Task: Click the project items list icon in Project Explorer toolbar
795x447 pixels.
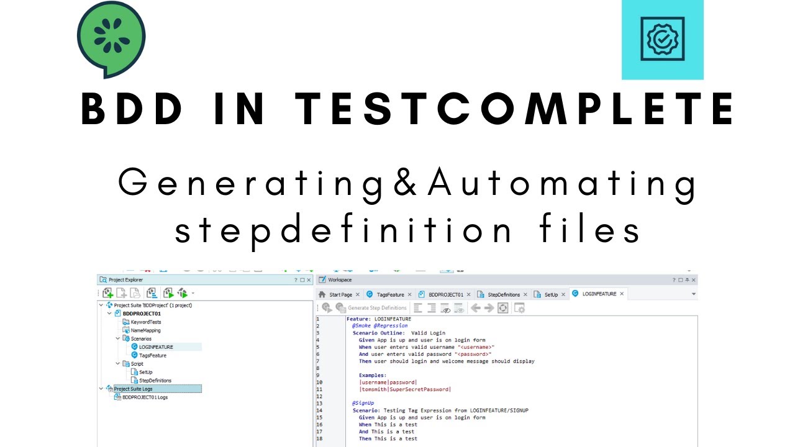Action: [152, 293]
